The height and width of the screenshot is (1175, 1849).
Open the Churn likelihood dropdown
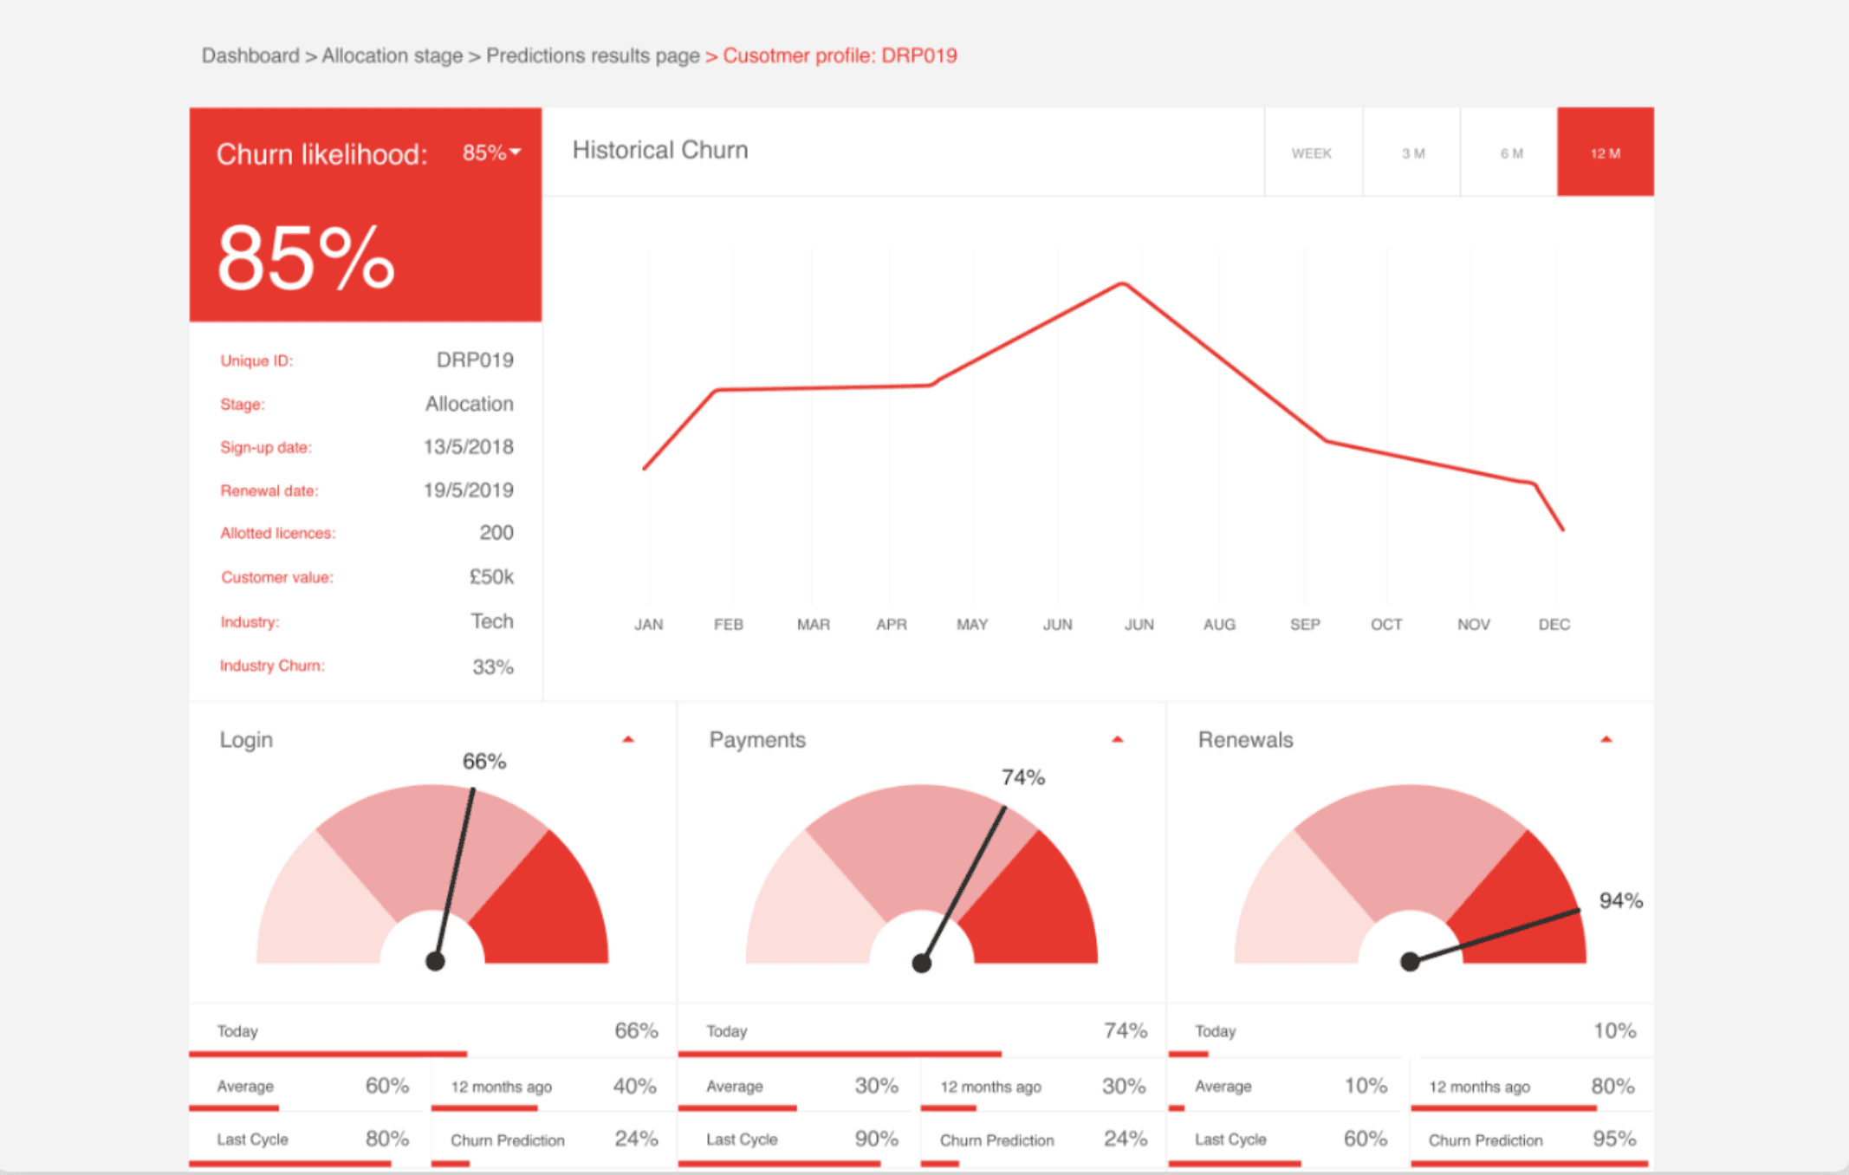click(x=515, y=153)
